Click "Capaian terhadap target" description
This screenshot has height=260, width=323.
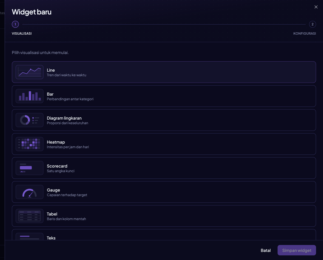67,195
